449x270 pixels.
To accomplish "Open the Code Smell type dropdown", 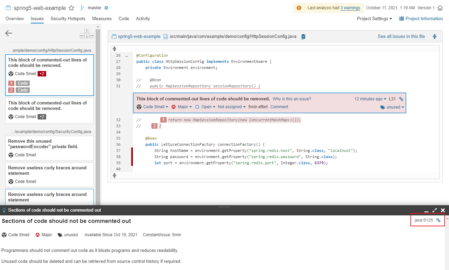I will [155, 107].
